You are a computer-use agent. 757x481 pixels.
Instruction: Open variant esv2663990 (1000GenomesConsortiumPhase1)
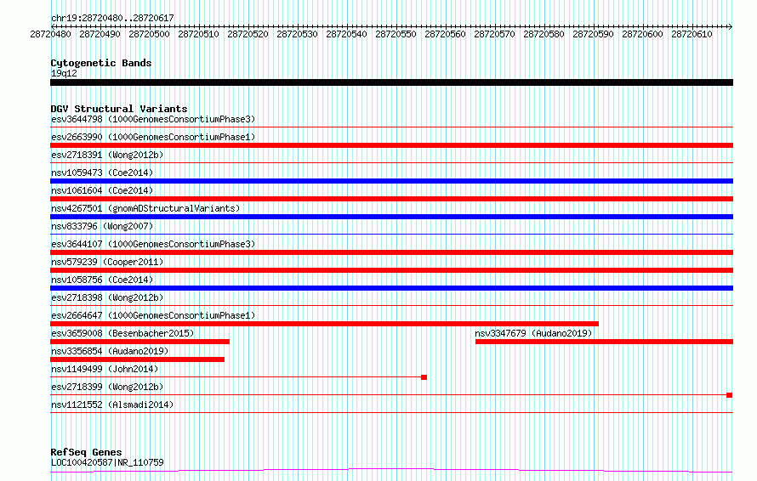(153, 137)
